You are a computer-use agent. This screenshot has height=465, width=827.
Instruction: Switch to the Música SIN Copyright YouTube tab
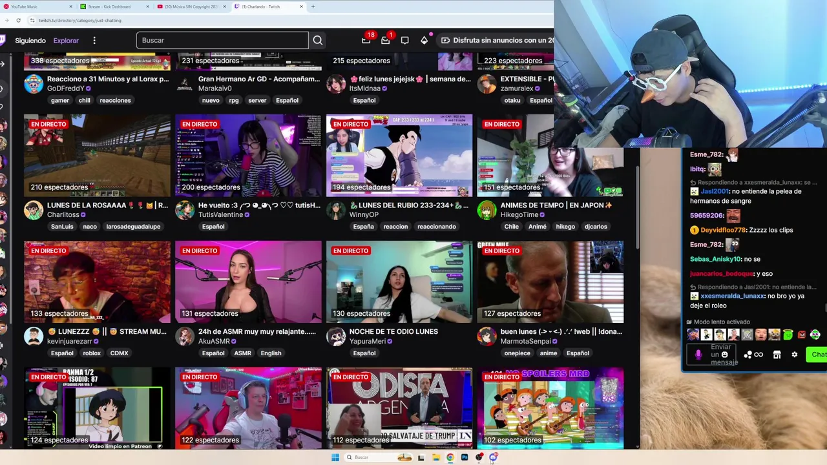(x=192, y=6)
